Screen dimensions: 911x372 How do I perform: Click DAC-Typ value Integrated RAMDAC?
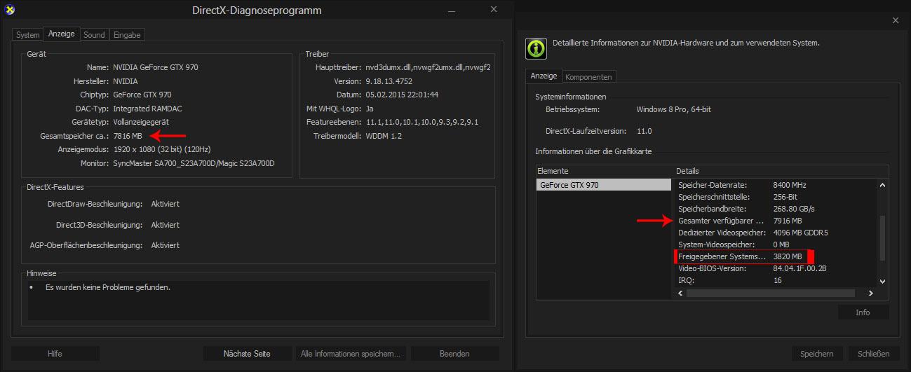pyautogui.click(x=149, y=109)
